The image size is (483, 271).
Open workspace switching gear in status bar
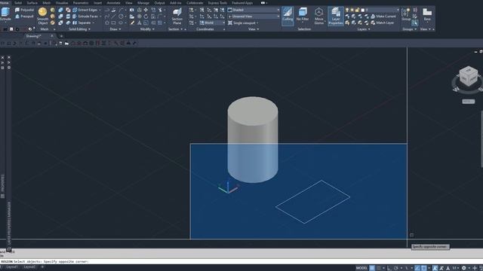click(463, 268)
